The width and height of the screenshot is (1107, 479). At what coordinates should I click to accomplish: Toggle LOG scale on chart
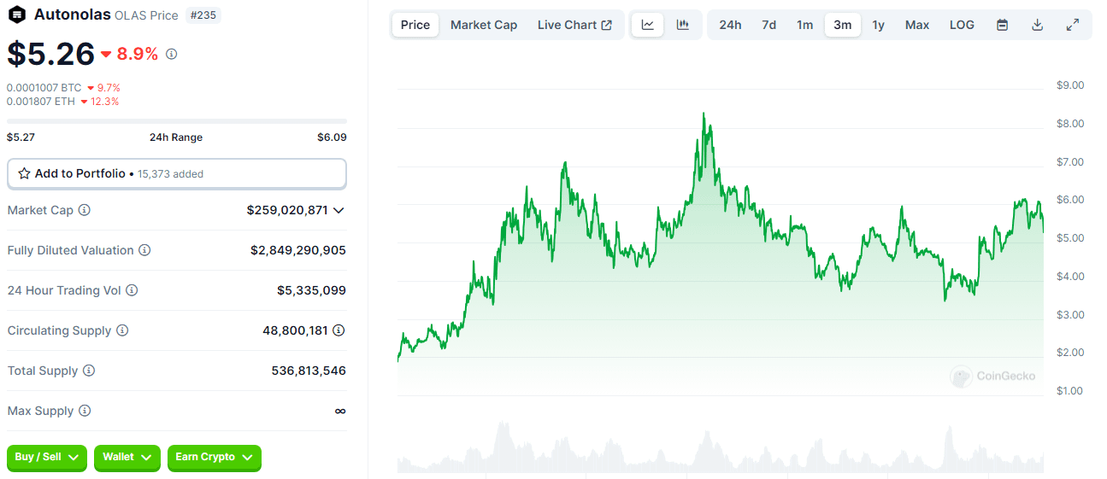pos(962,25)
